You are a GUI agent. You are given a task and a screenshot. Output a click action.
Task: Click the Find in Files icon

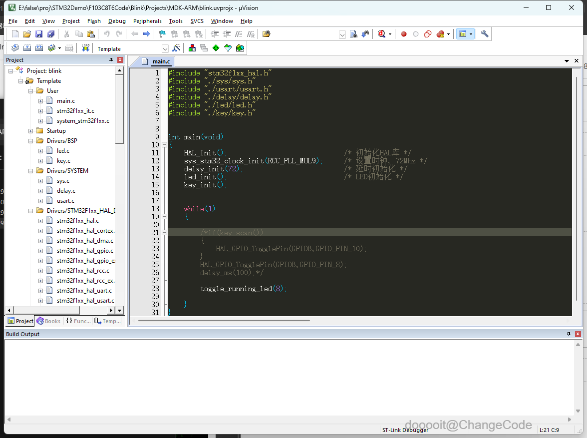click(x=267, y=34)
